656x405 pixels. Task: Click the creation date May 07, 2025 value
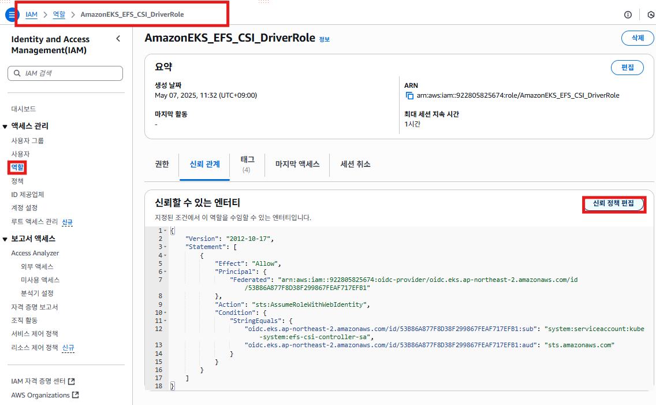[206, 95]
